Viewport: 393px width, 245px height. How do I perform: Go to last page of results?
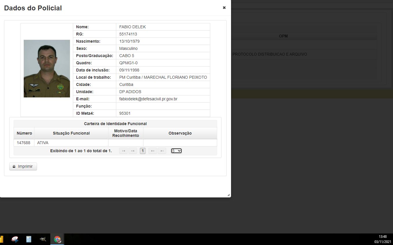tap(162, 151)
